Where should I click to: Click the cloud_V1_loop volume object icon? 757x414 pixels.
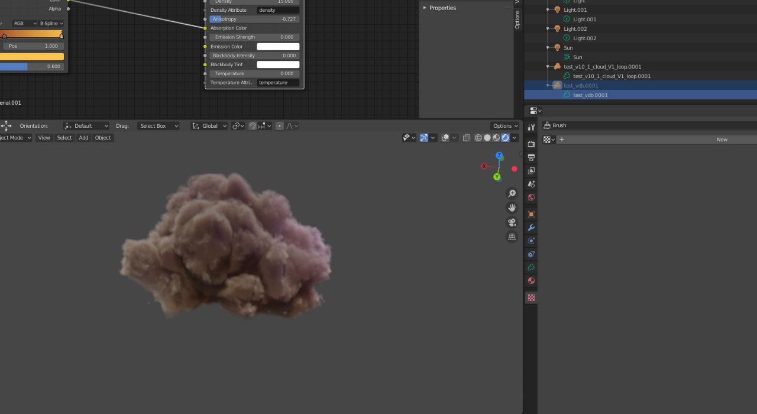(x=557, y=67)
